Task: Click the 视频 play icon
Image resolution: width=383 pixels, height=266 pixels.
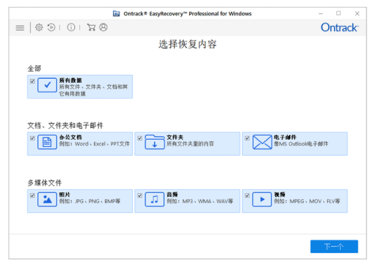Action: 262,200
